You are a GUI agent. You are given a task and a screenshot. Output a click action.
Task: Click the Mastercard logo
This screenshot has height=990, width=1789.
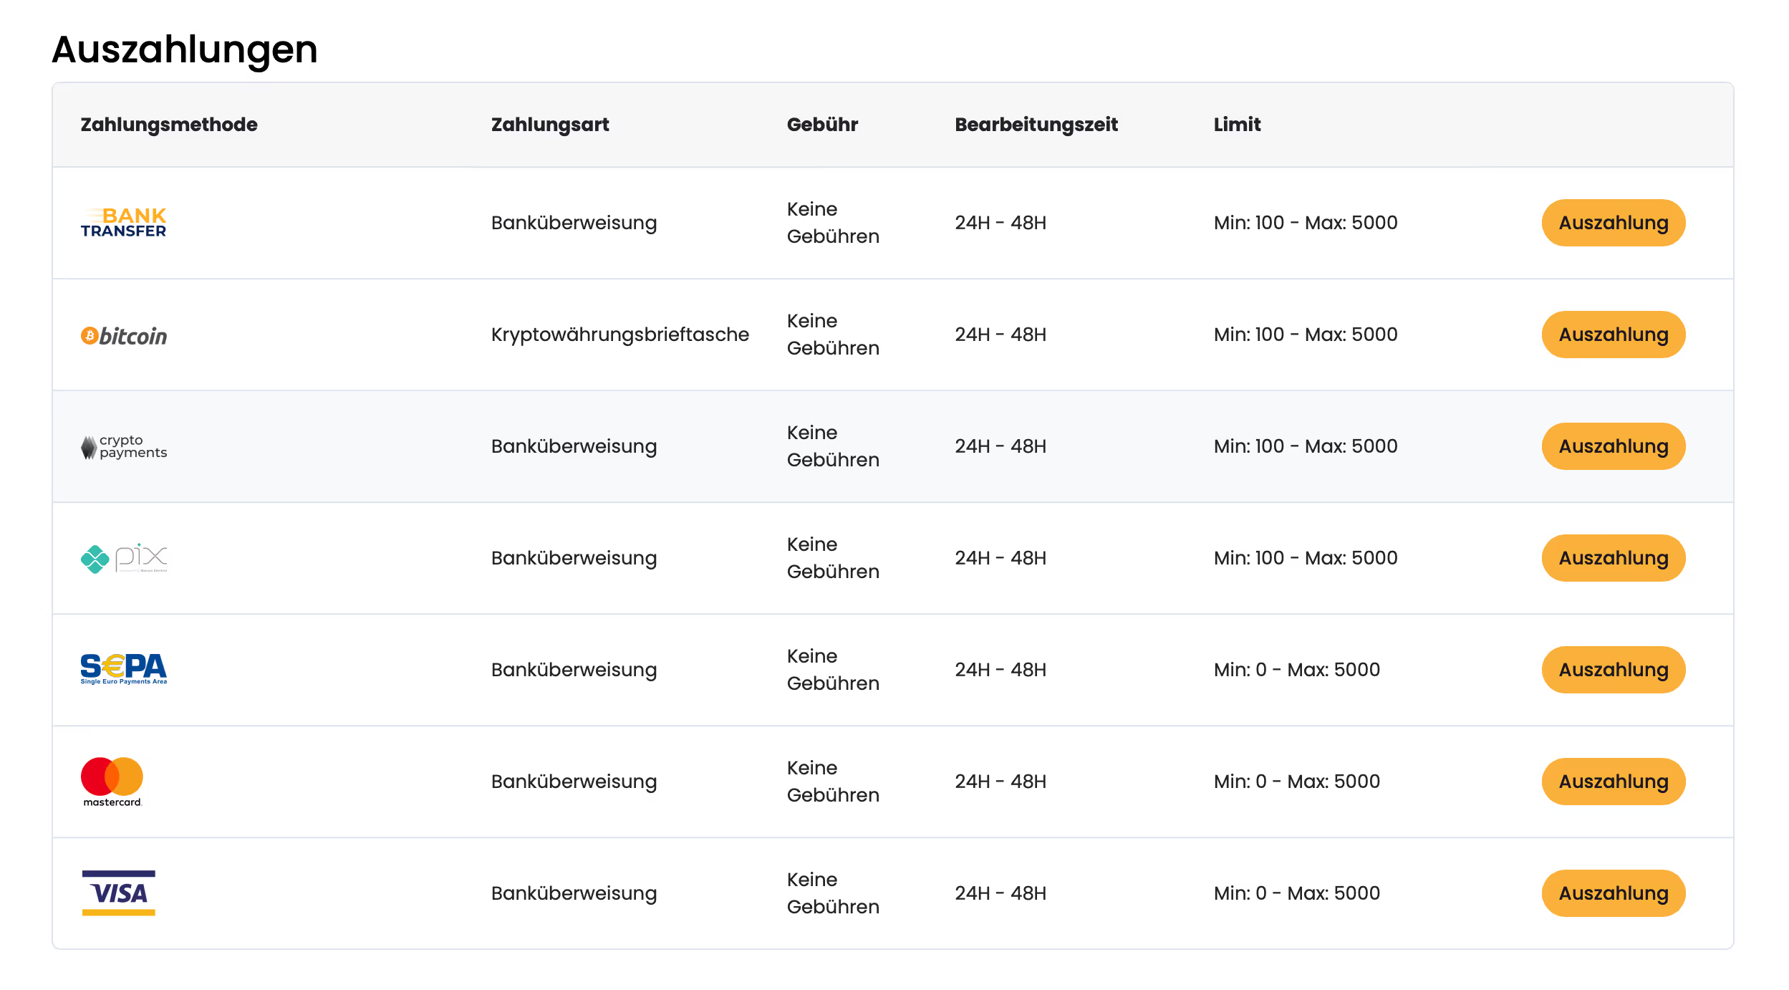[112, 782]
